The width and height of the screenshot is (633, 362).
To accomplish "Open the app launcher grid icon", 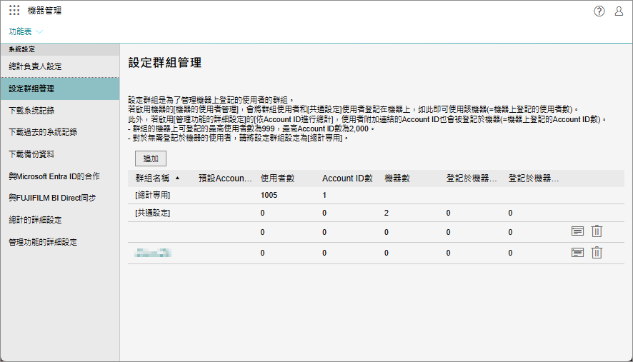I will [x=14, y=11].
